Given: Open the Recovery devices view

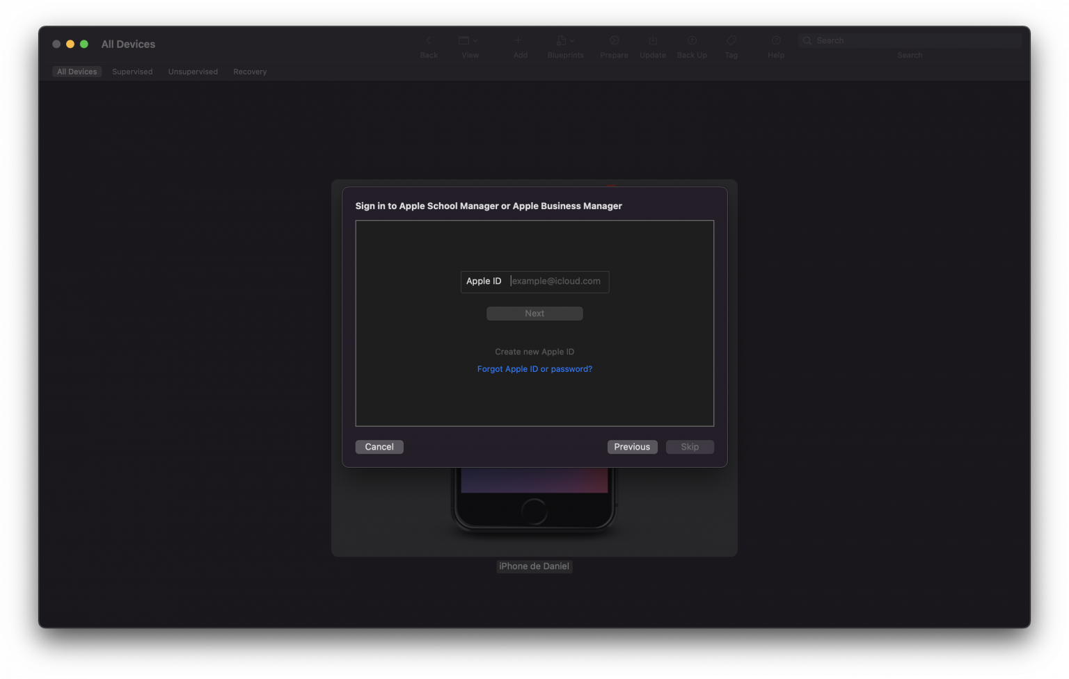Looking at the screenshot, I should pos(249,71).
